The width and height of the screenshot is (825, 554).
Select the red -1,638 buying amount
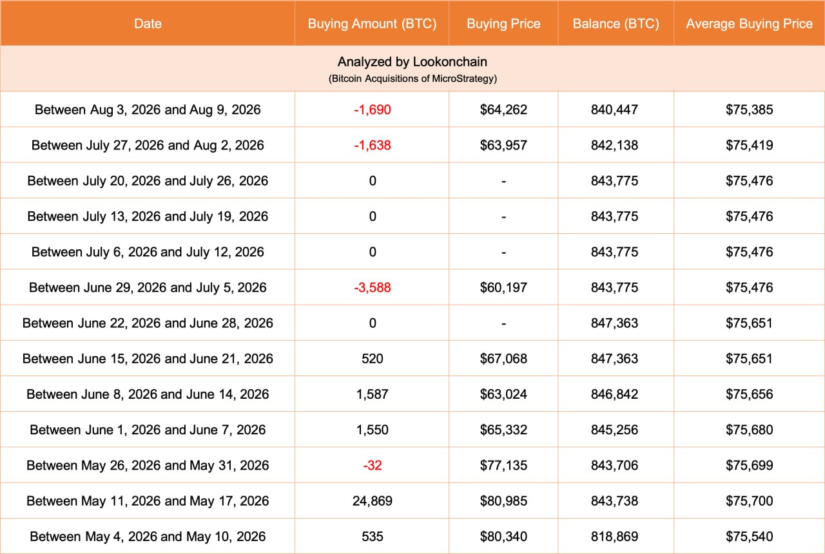pos(373,145)
